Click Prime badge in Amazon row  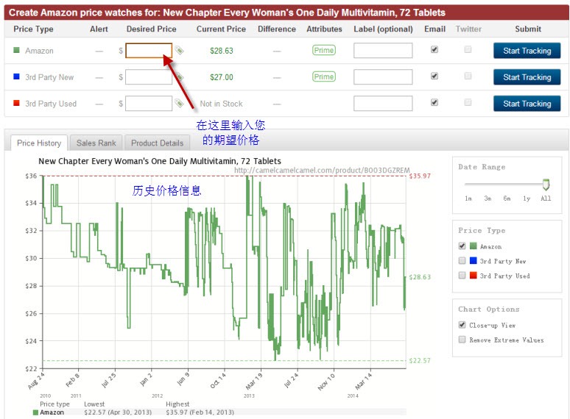coord(324,50)
